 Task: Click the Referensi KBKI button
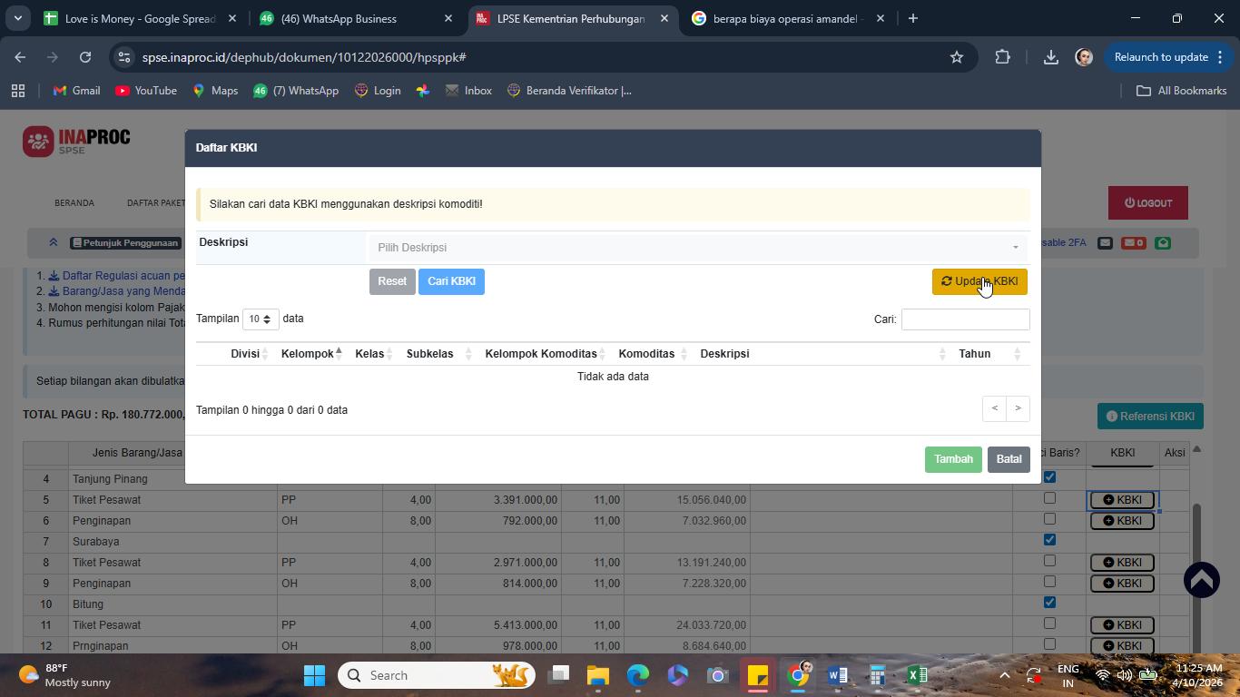click(x=1150, y=417)
